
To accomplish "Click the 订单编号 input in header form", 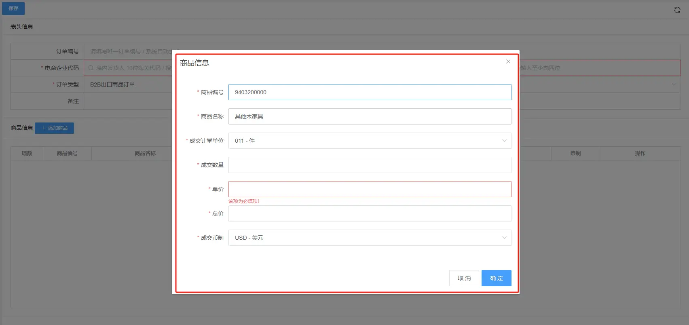I will 127,51.
